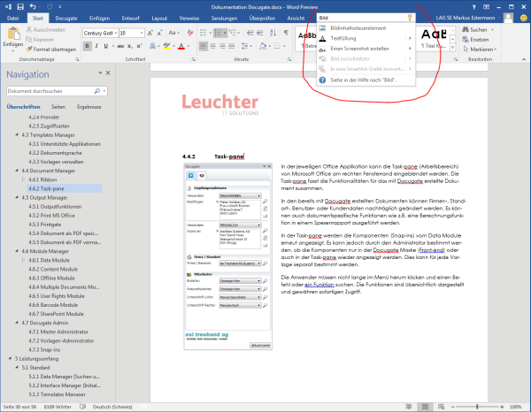Save the document via quick access toolbar
Screen dimensions: 531x412
click(x=20, y=7)
